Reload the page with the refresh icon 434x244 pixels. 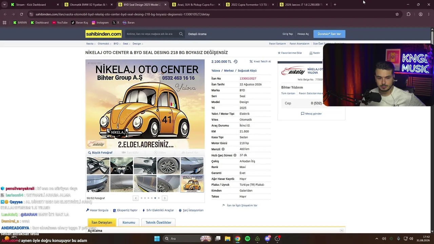(21, 14)
